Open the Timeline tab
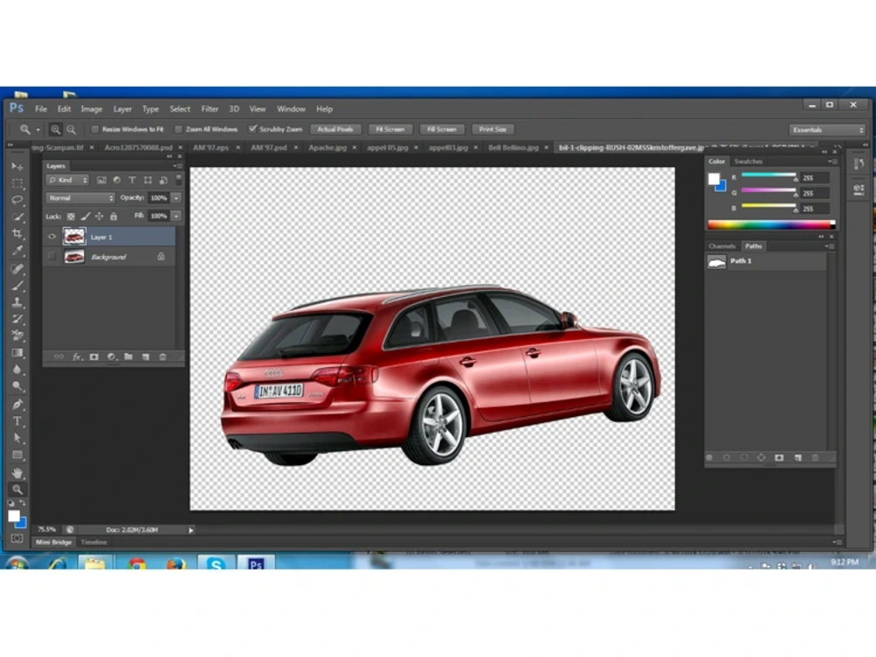 click(94, 542)
